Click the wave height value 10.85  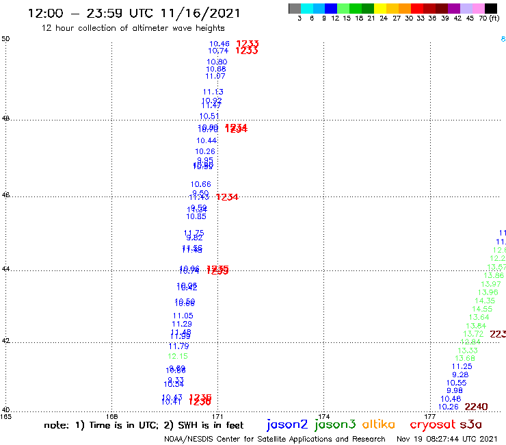[x=196, y=216]
